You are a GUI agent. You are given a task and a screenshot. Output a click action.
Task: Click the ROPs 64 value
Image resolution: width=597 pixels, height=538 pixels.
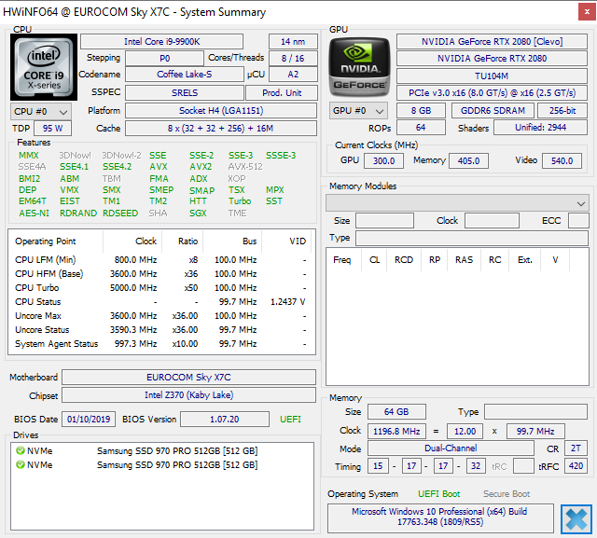click(x=421, y=128)
